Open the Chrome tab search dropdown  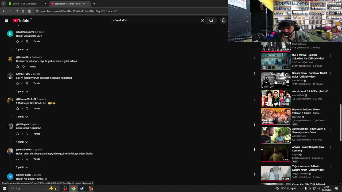coord(3,4)
